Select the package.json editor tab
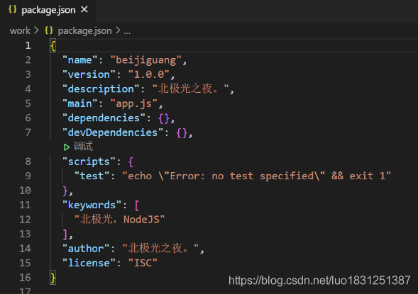The width and height of the screenshot is (418, 294). coord(48,10)
